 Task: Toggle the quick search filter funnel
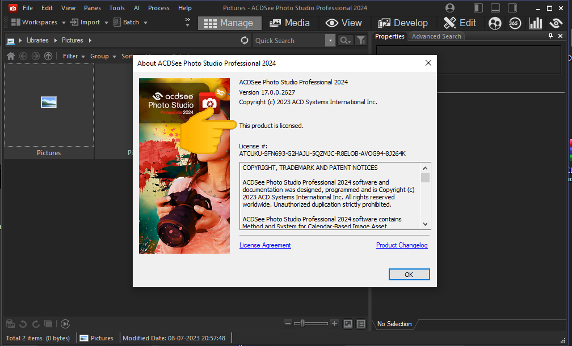point(360,40)
